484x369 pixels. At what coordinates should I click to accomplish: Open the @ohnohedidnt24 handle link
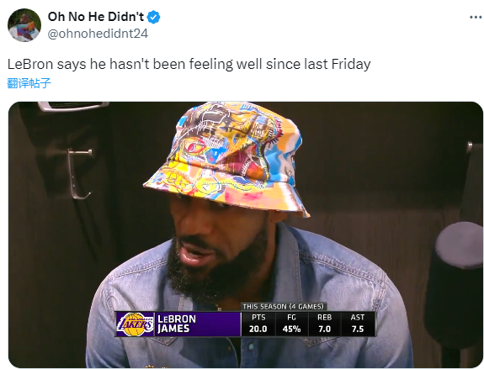[x=98, y=34]
